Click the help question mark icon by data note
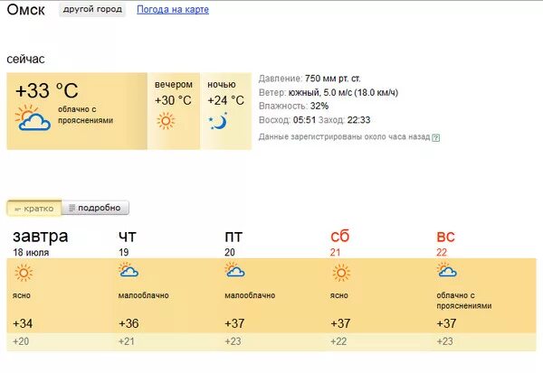The image size is (543, 373). click(x=436, y=137)
